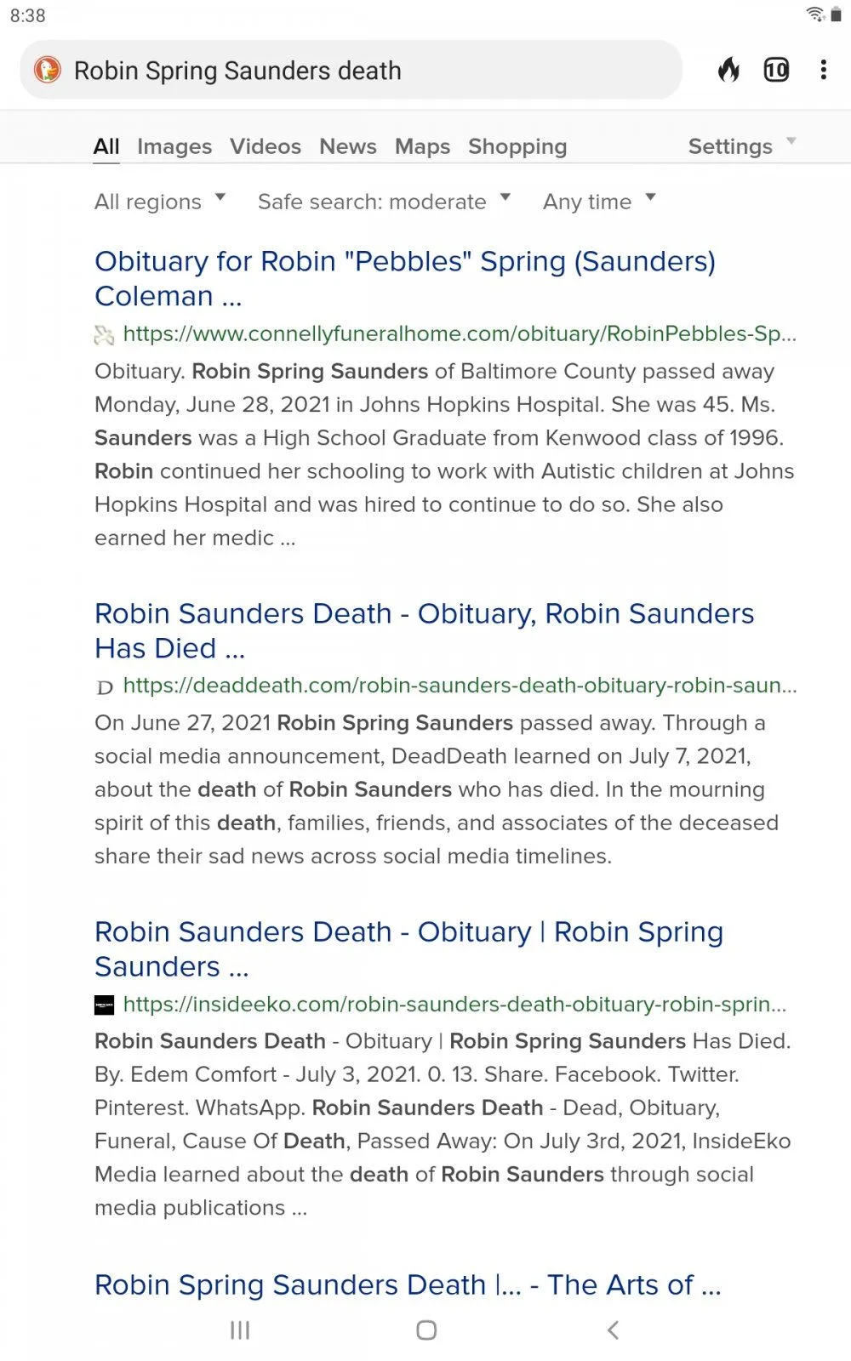Switch to the News results tab
The width and height of the screenshot is (851, 1361).
[x=347, y=145]
